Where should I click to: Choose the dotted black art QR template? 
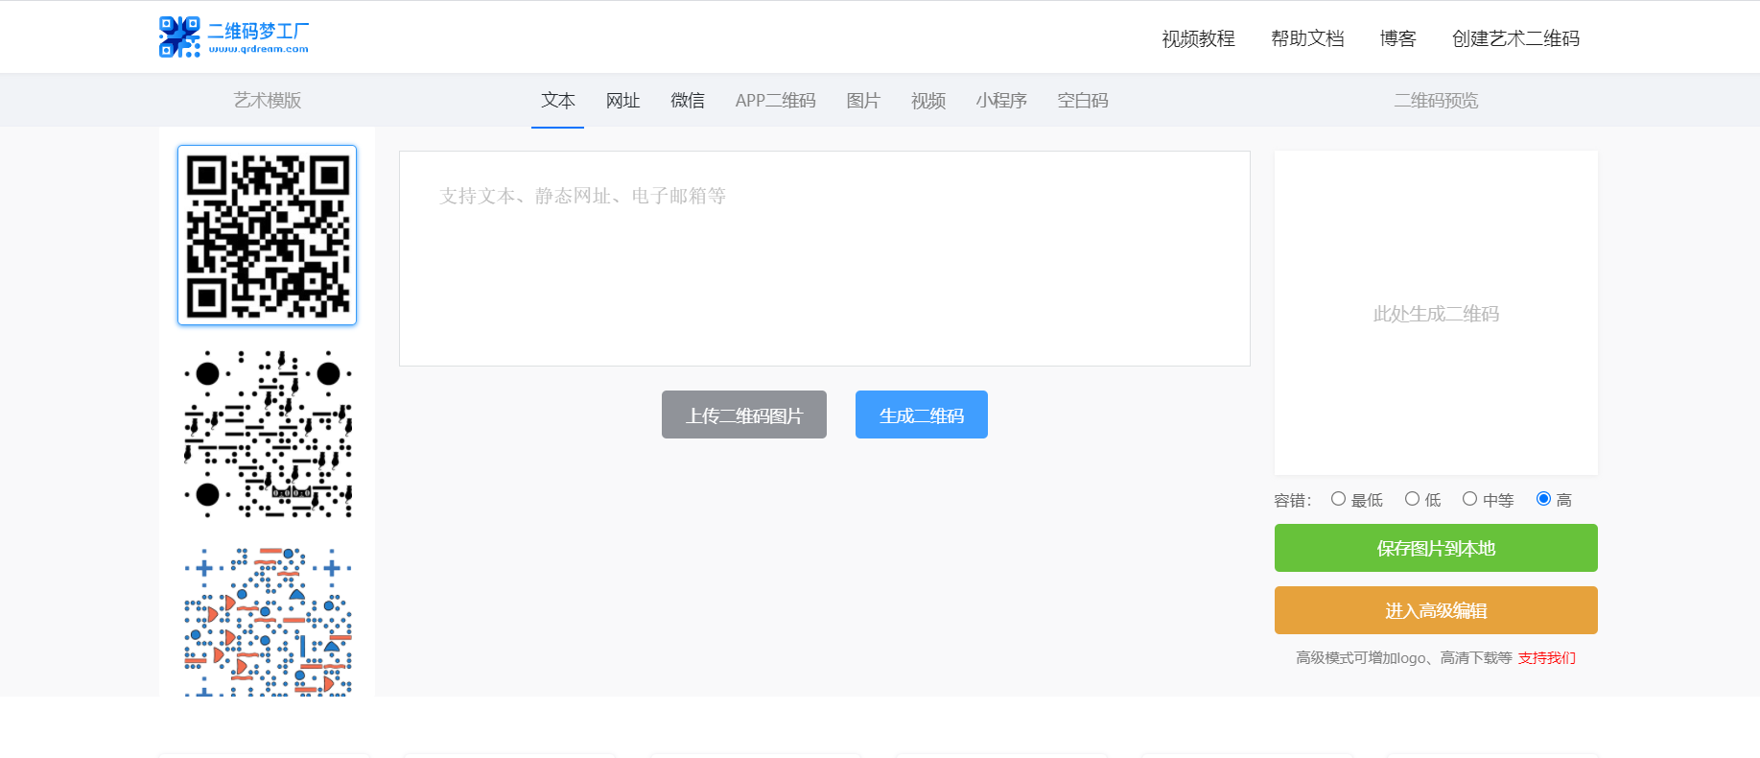tap(268, 434)
